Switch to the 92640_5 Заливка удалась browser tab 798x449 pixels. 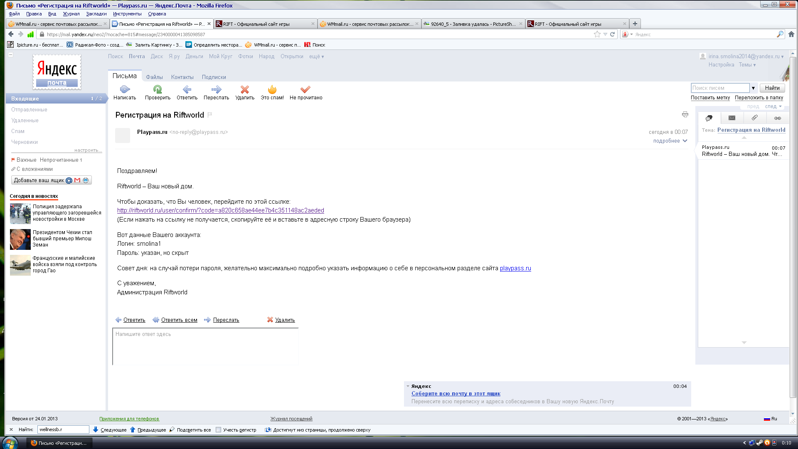click(x=473, y=24)
